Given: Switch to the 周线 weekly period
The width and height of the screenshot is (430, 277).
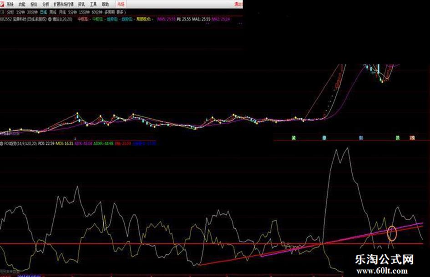Looking at the screenshot, I should pyautogui.click(x=53, y=12).
